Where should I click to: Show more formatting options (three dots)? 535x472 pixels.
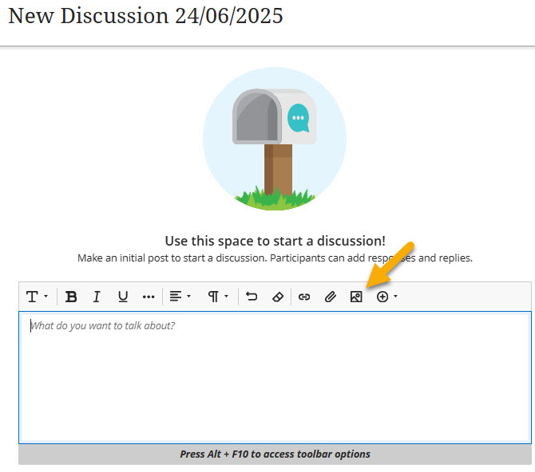click(x=149, y=297)
